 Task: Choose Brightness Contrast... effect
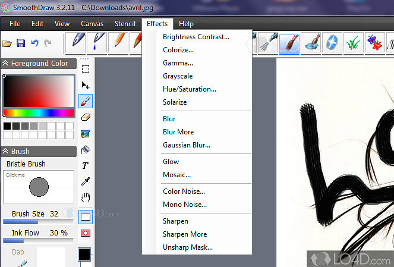click(197, 37)
